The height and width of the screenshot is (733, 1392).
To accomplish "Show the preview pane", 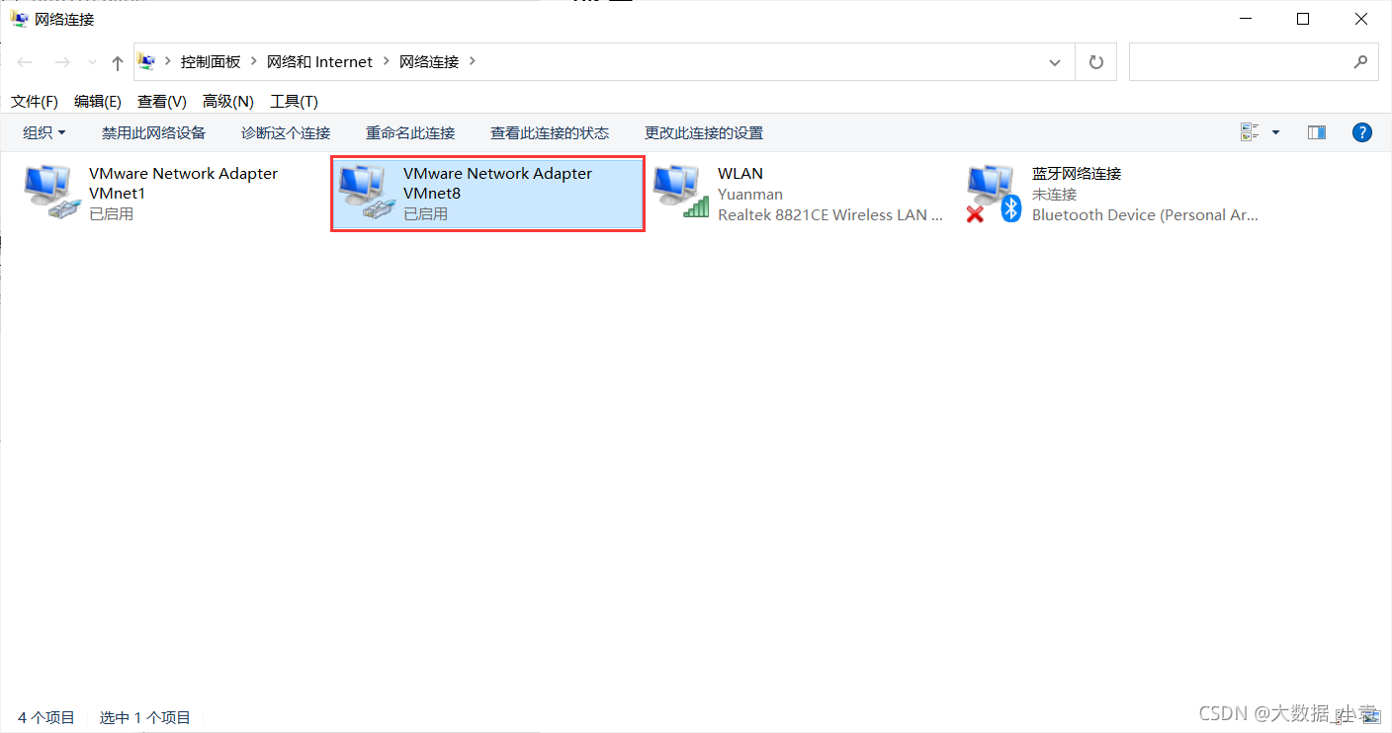I will click(x=1316, y=132).
